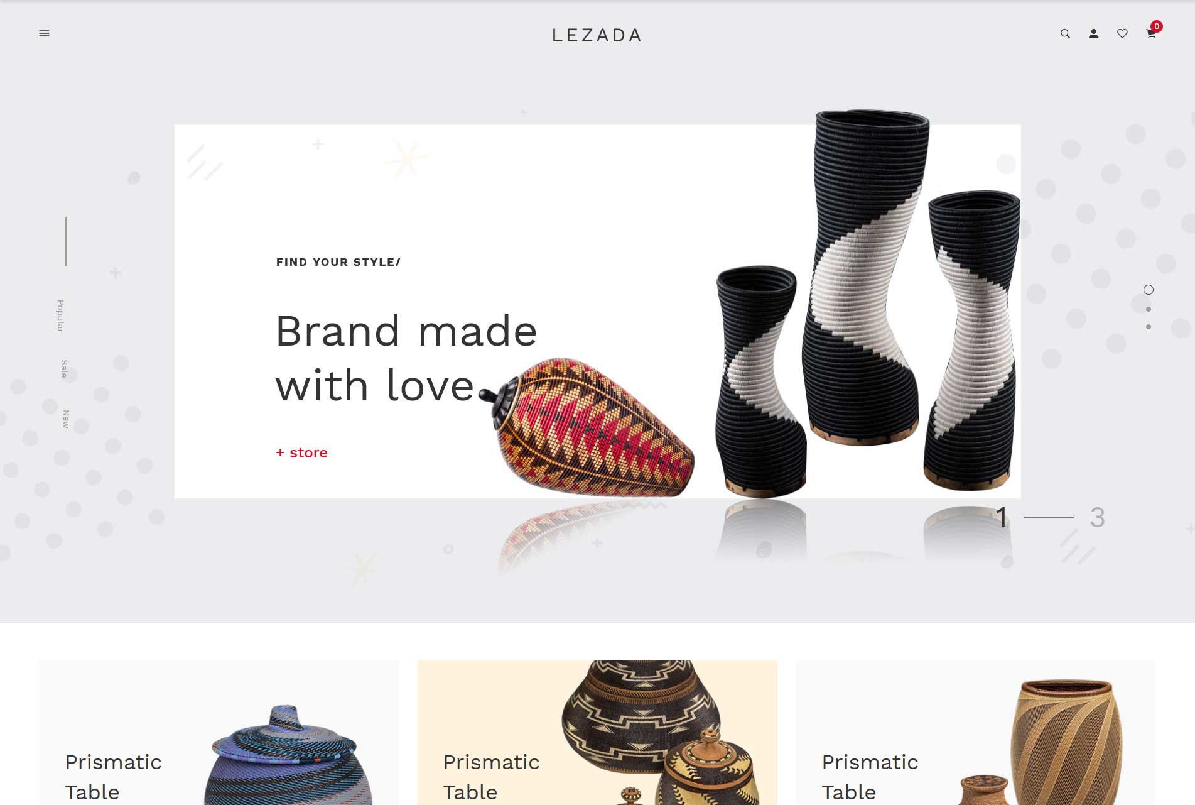This screenshot has width=1195, height=805.
Task: Open the hamburger menu icon
Action: [x=44, y=33]
